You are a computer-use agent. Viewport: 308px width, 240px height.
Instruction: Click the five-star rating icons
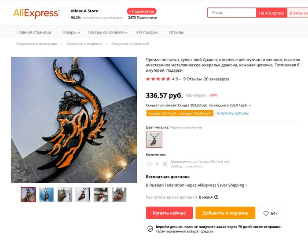[158, 79]
